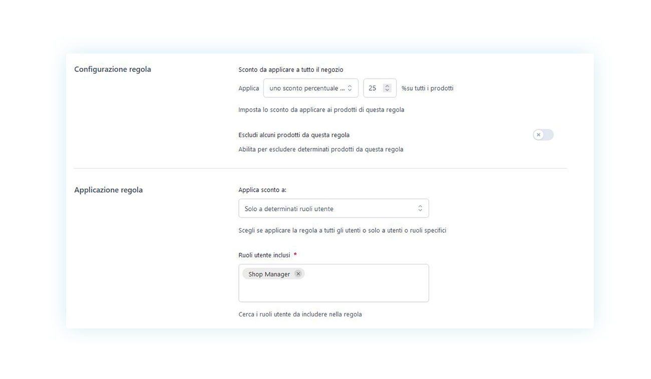Screen dimensions: 651x379
Task: Click the 'Ruoli utente inclusi' label
Action: pos(264,255)
